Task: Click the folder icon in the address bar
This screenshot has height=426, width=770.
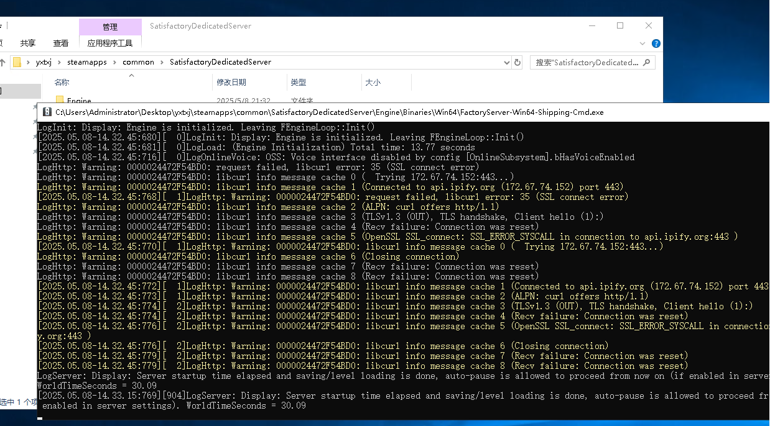Action: pos(17,62)
